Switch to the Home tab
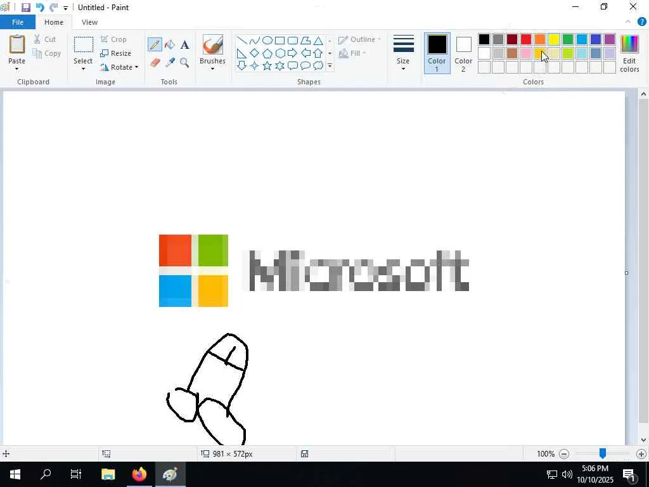Screen dimensions: 649x487 54,22
